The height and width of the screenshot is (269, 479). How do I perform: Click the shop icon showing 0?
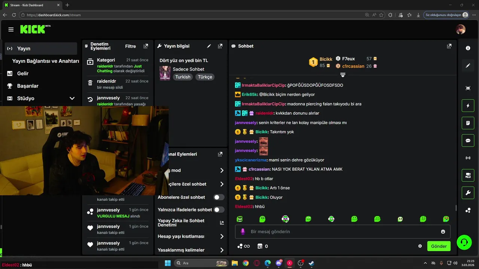point(262,246)
